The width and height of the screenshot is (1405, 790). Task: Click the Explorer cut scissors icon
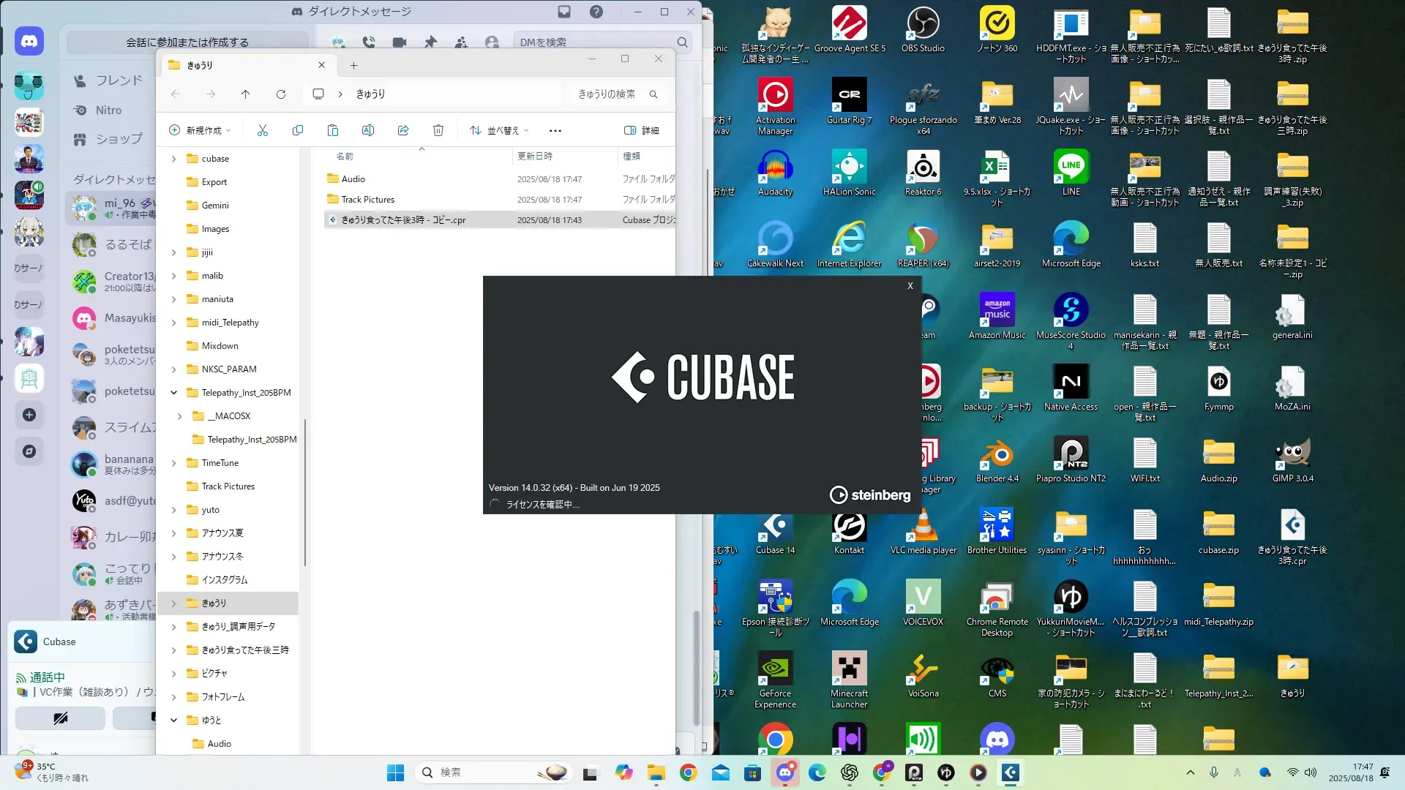263,130
